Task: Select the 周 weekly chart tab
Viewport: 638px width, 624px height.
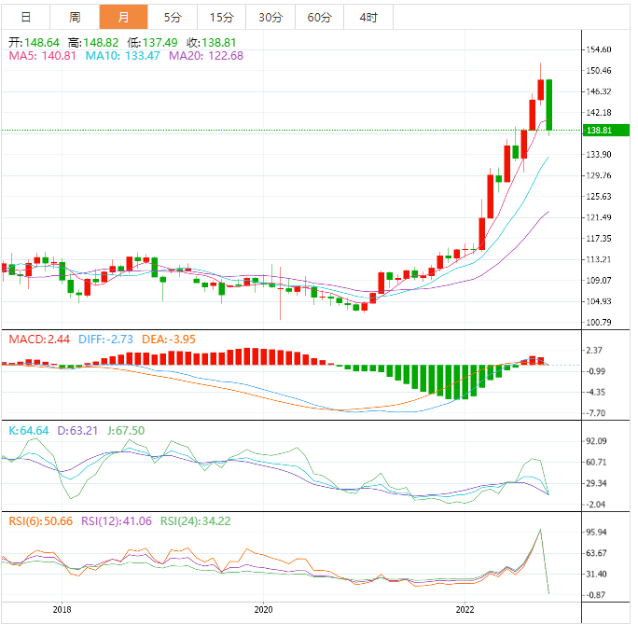Action: point(74,17)
